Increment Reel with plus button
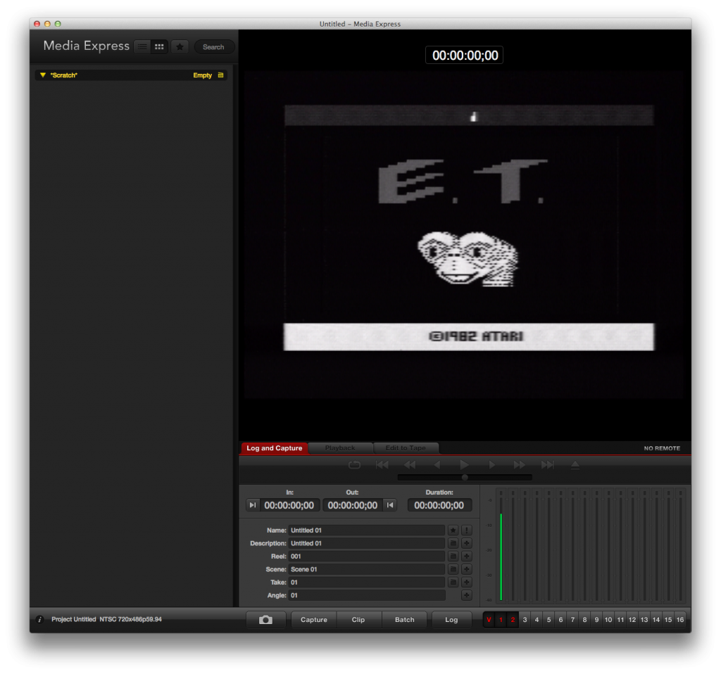Screen dimensions: 721x674 click(x=467, y=557)
